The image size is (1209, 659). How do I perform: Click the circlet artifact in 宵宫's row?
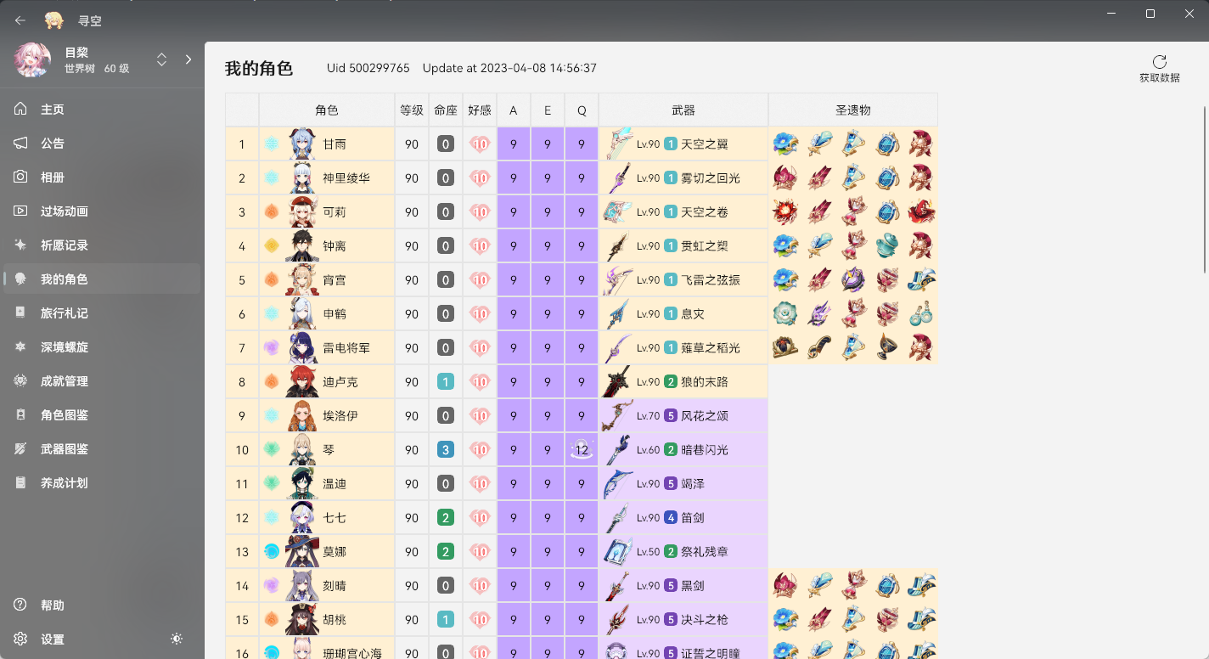click(x=921, y=280)
